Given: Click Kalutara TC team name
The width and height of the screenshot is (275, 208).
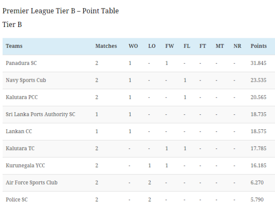Looking at the screenshot, I should point(20,148).
